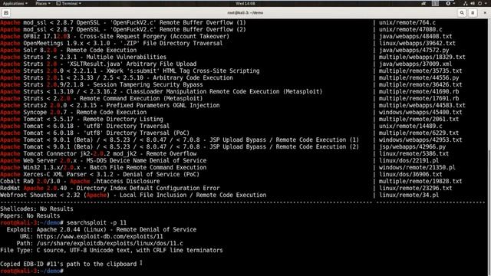Click 'Cobalt RaQ 2.0/3.0' htaccess Disclosure entry
491x276 pixels.
pos(80,181)
